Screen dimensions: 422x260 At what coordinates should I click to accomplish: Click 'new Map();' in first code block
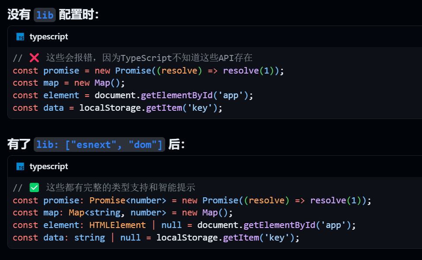(99, 83)
